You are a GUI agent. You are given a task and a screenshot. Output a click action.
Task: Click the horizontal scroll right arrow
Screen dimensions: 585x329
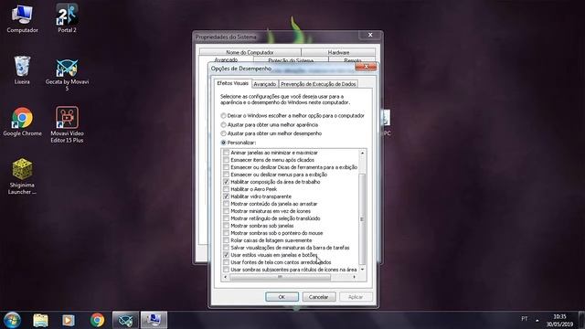pyautogui.click(x=354, y=277)
